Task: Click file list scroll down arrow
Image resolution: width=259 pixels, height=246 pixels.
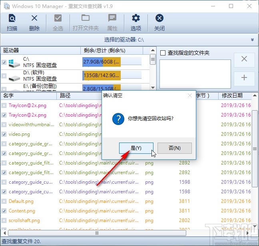Action: tap(255, 226)
